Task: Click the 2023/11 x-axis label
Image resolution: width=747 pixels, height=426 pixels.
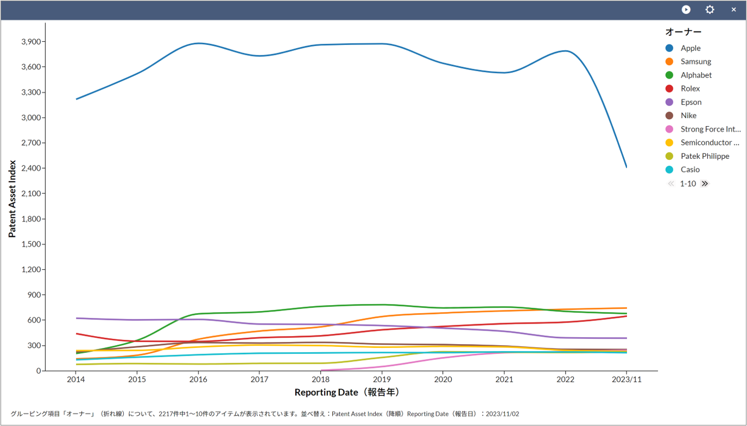Action: click(626, 379)
